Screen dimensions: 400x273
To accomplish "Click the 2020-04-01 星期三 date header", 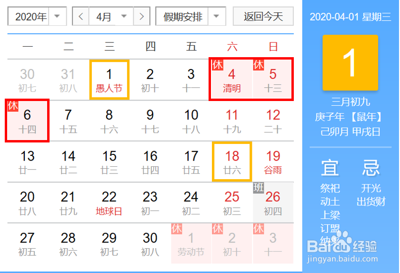I will pyautogui.click(x=350, y=17).
